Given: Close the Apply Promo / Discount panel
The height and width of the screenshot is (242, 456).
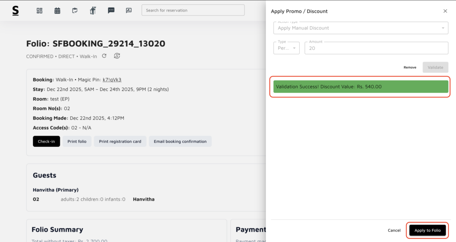Looking at the screenshot, I should 445,11.
